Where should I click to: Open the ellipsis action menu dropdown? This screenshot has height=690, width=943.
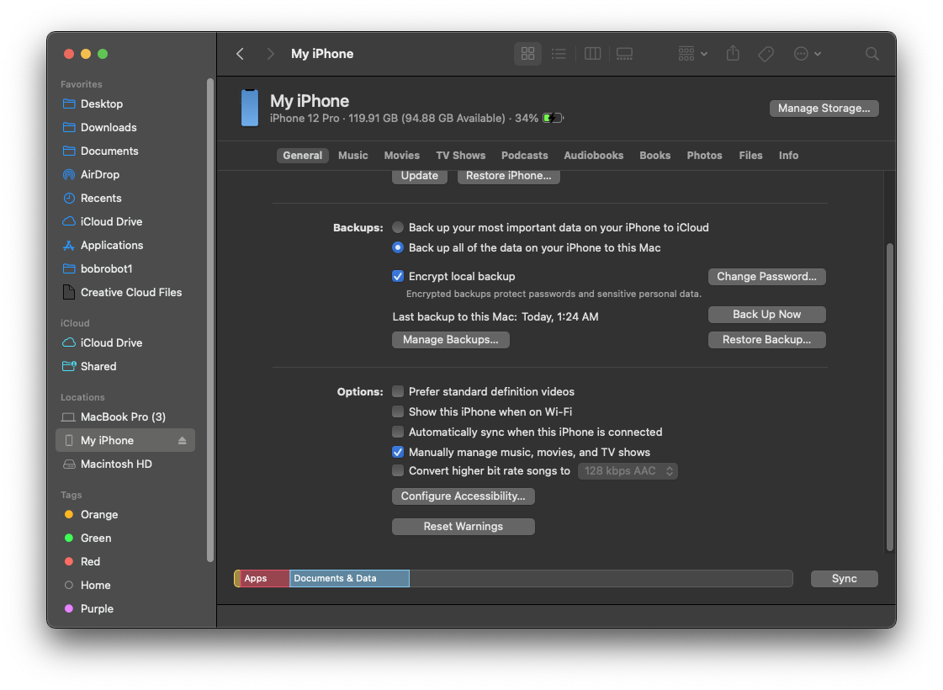pos(807,54)
